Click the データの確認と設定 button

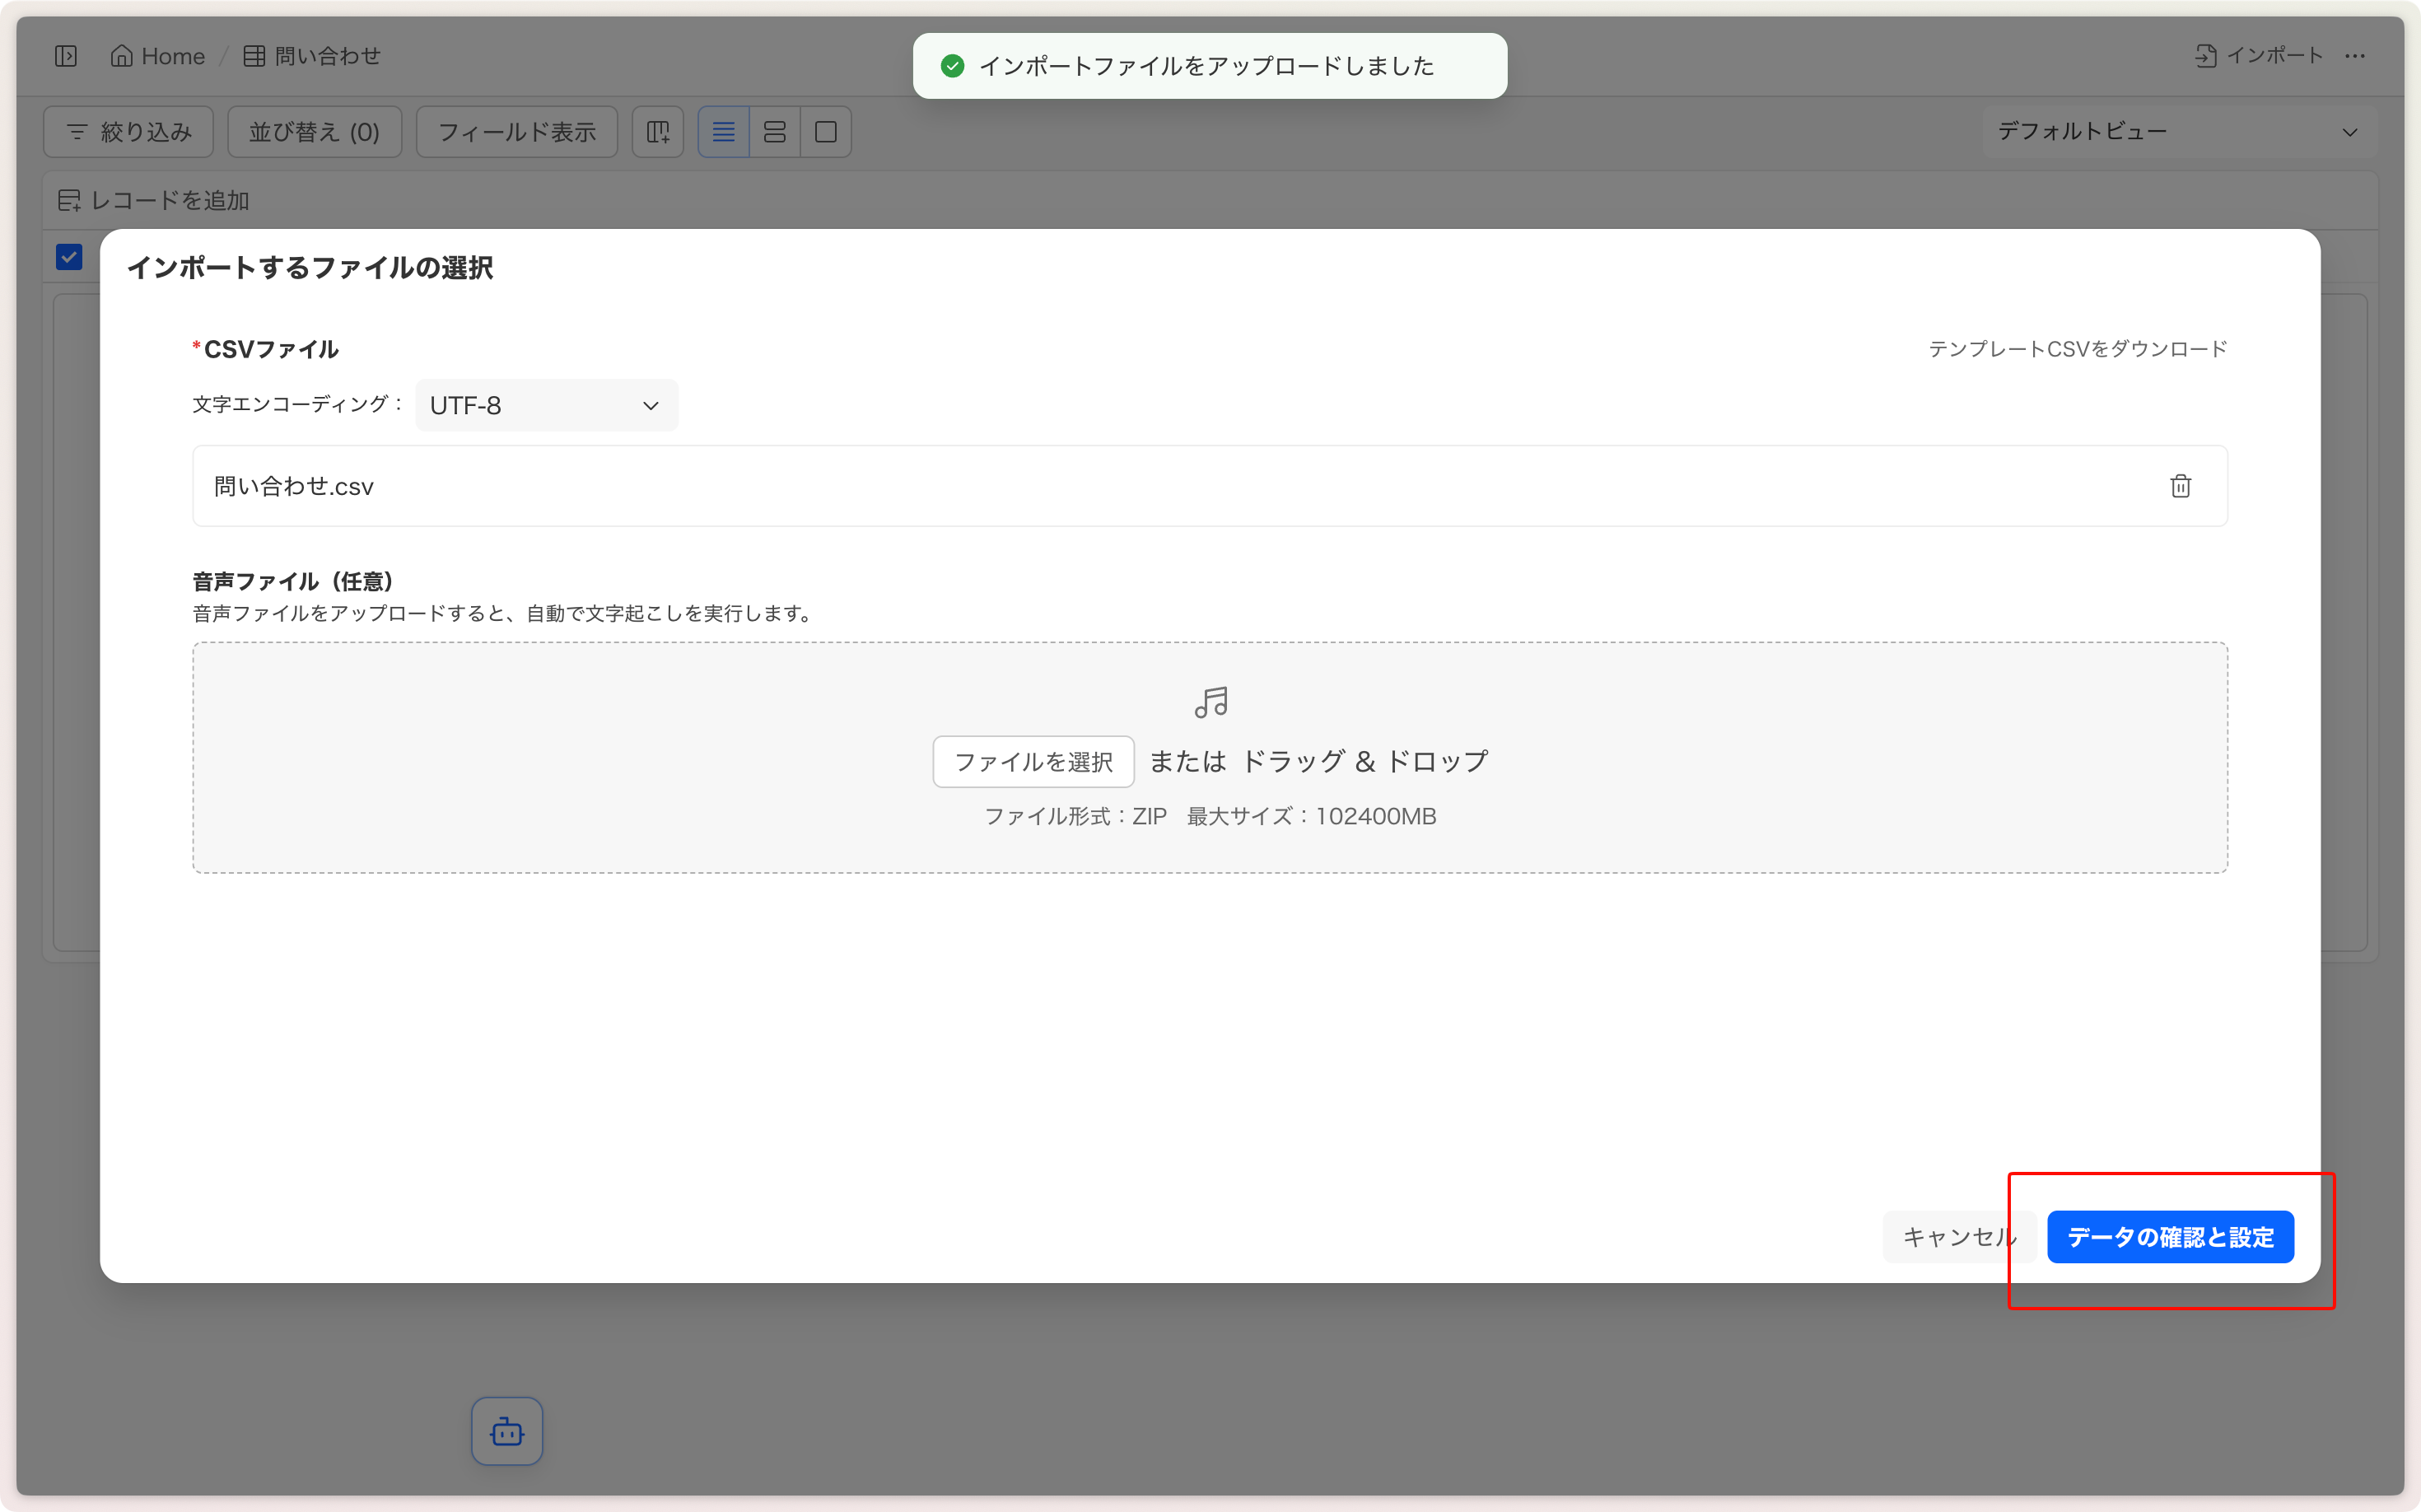tap(2170, 1237)
